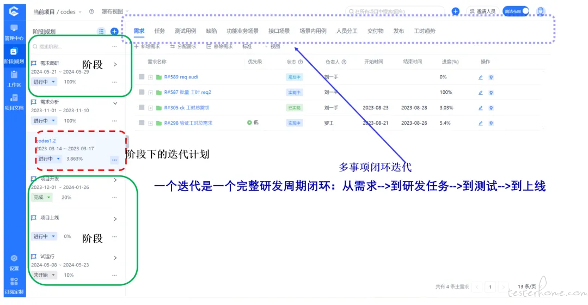Open requirement link R#589 req audi
Viewport: 588px width, 305px height.
(181, 77)
